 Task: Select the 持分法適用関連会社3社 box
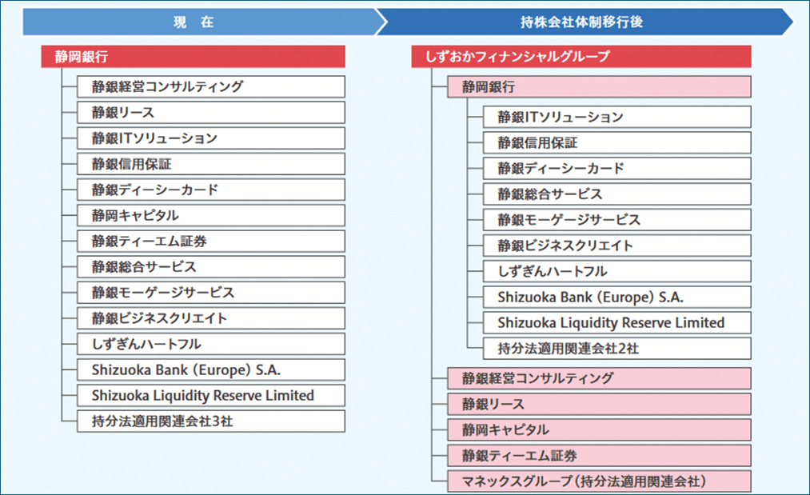click(211, 421)
